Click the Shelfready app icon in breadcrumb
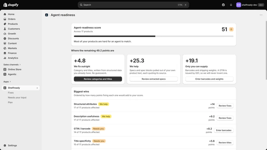The image size is (267, 150). pos(46,15)
